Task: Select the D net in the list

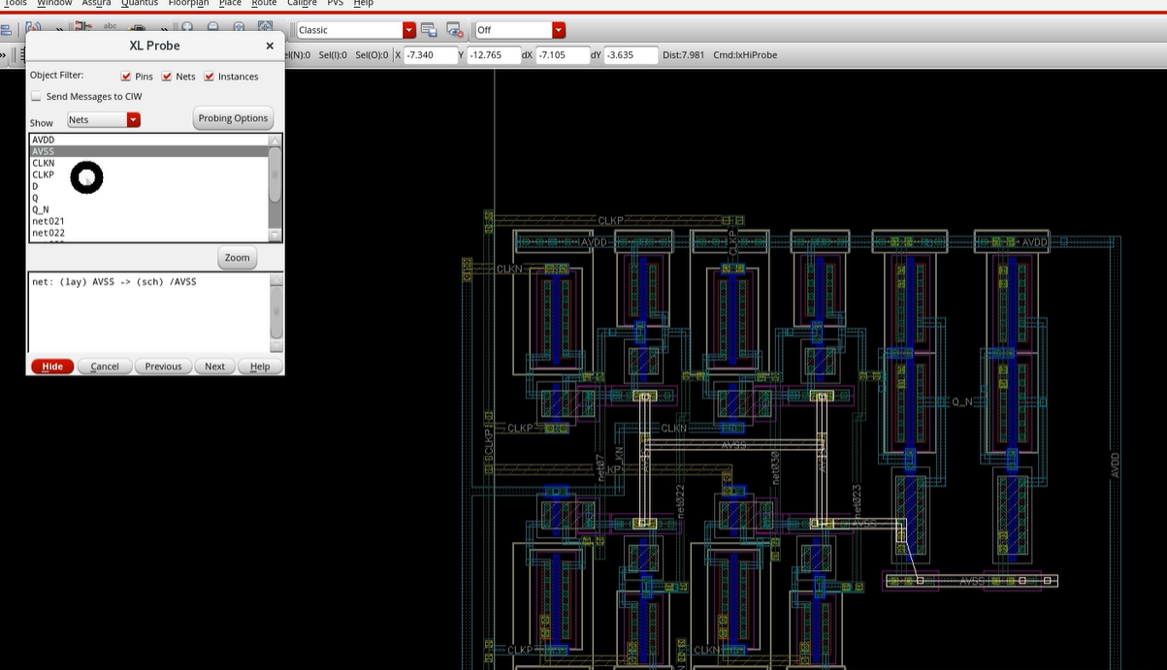Action: click(x=148, y=186)
